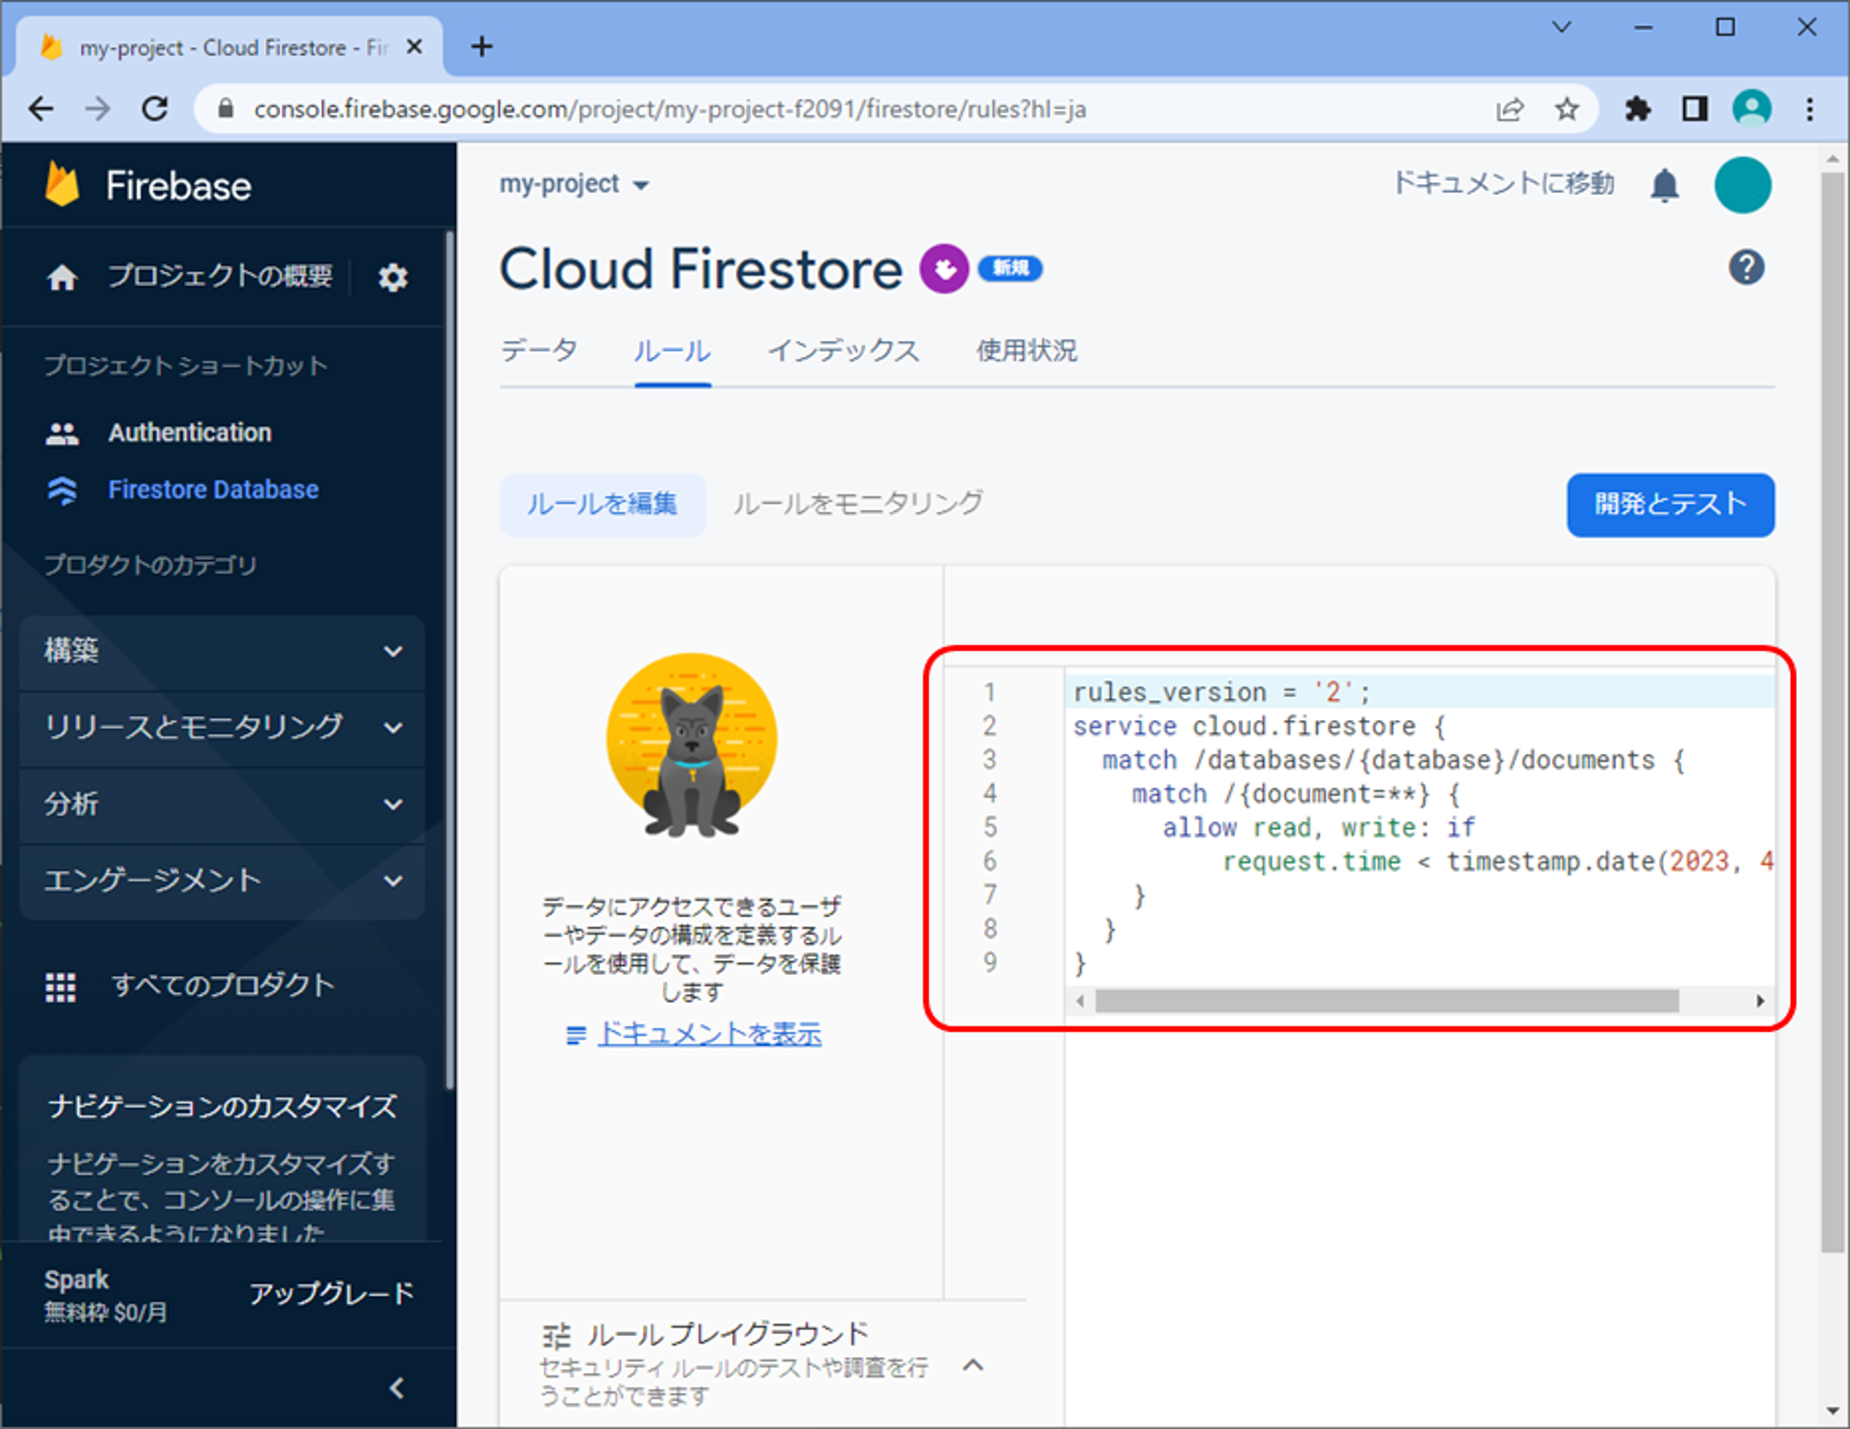Select ルールを編集 tab
The height and width of the screenshot is (1429, 1850).
pos(602,504)
